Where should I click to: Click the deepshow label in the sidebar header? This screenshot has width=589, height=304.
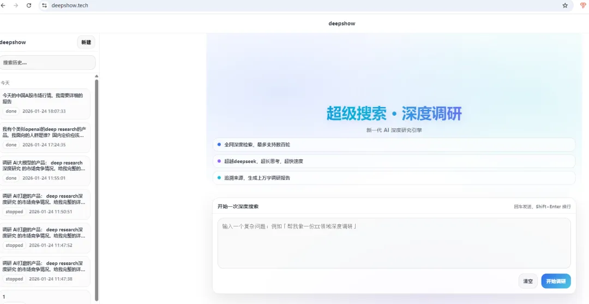click(13, 42)
